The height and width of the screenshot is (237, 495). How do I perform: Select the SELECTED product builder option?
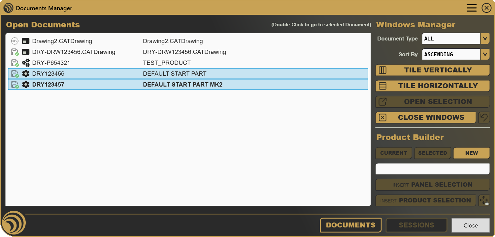(433, 153)
